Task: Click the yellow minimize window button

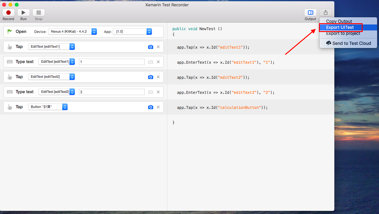Action: pyautogui.click(x=10, y=5)
